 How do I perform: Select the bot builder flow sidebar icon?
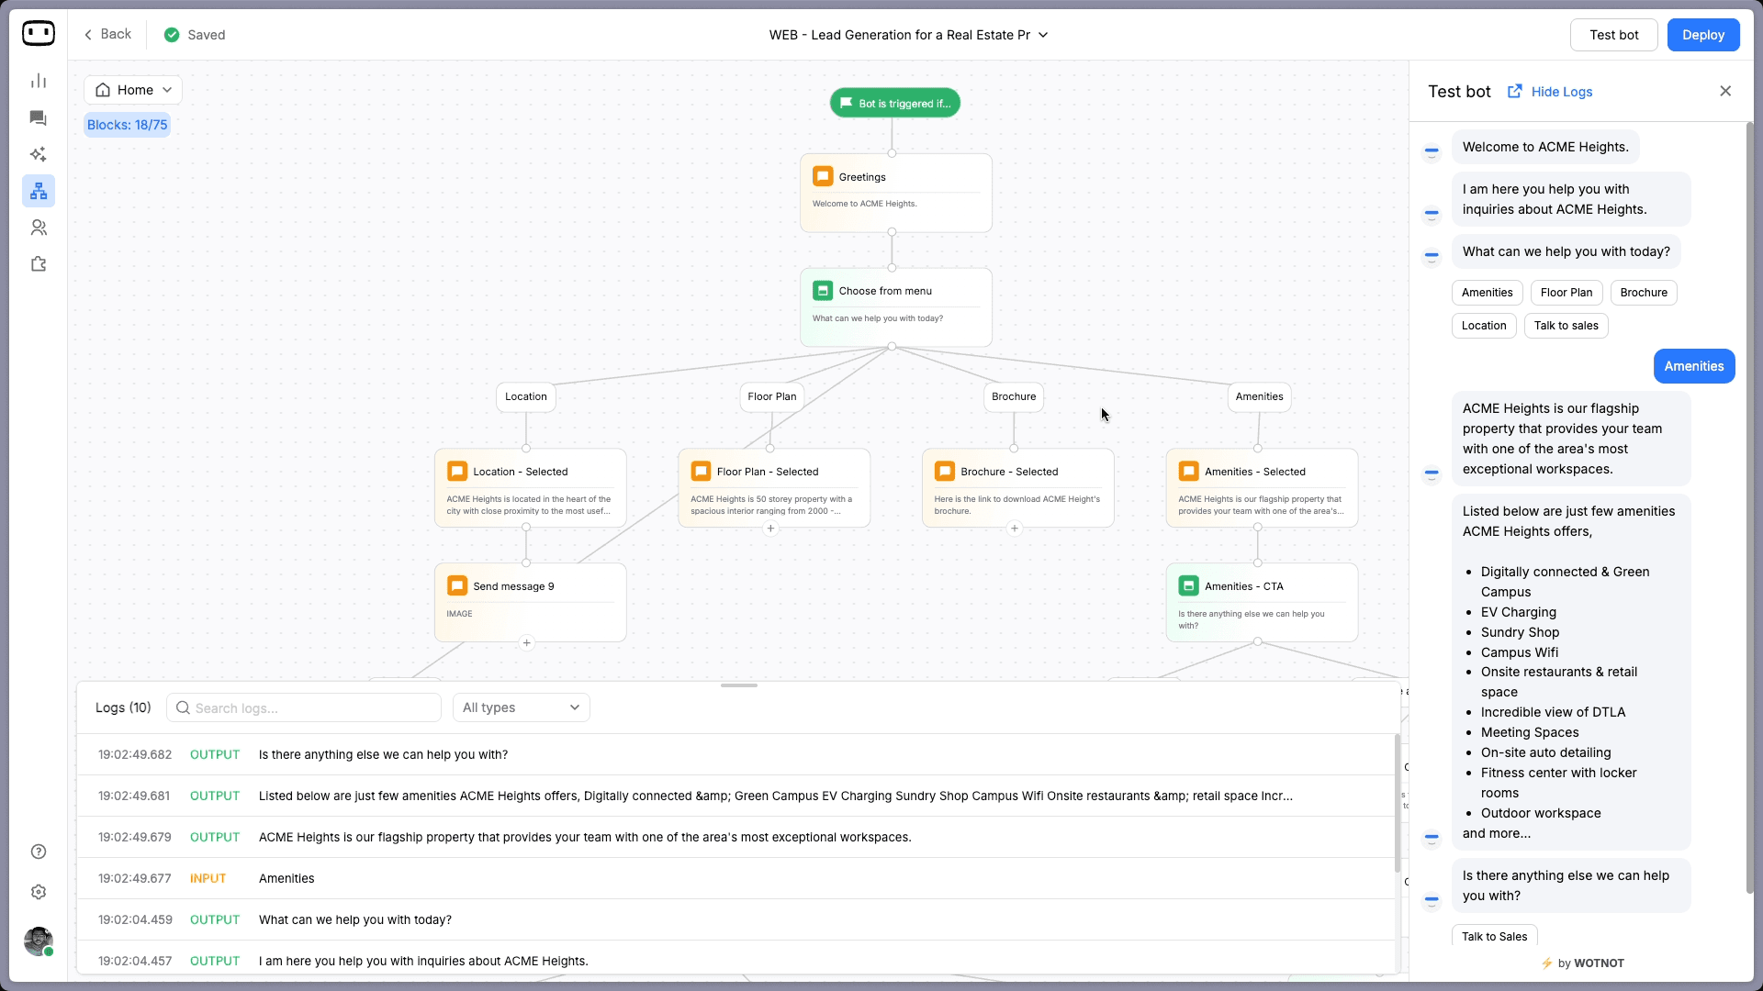(38, 191)
